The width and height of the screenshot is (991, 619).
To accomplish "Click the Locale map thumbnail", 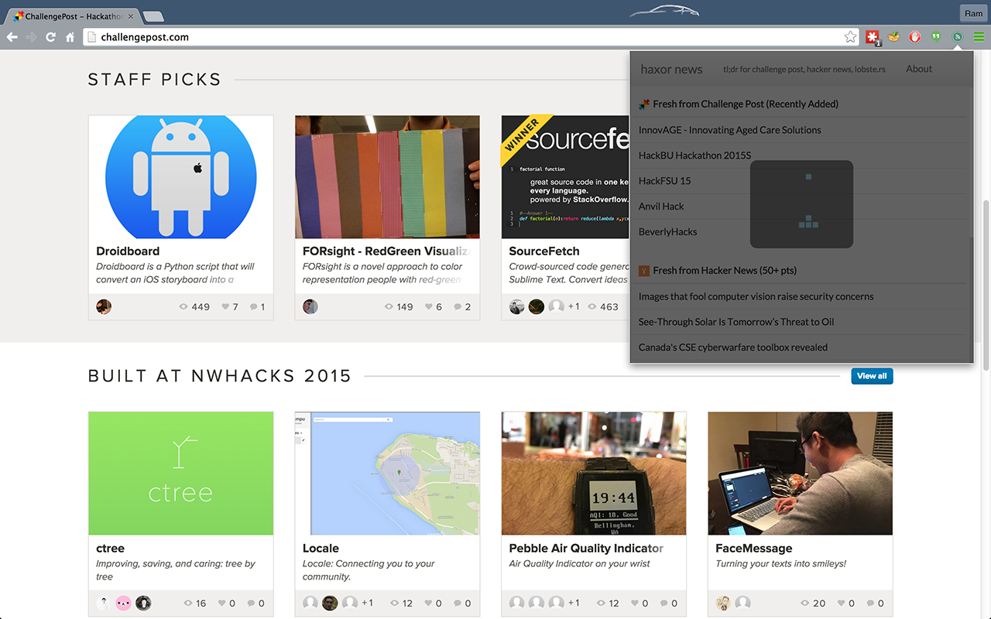I will 387,474.
